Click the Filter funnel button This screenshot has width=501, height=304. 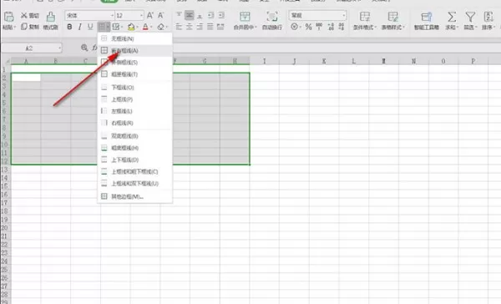(470, 21)
